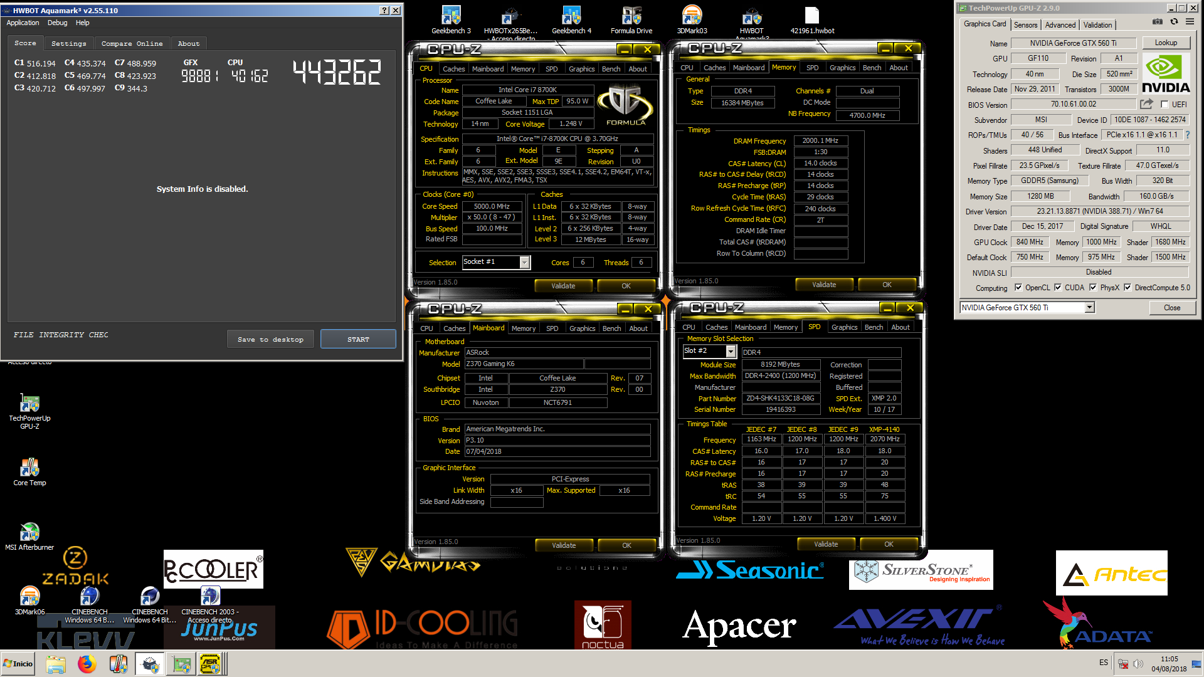Click the volume speaker icon in system tray

click(x=1138, y=664)
